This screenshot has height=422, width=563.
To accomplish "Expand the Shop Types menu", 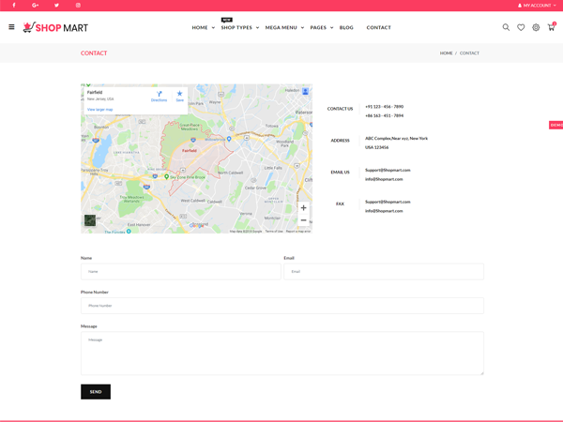I will click(239, 27).
